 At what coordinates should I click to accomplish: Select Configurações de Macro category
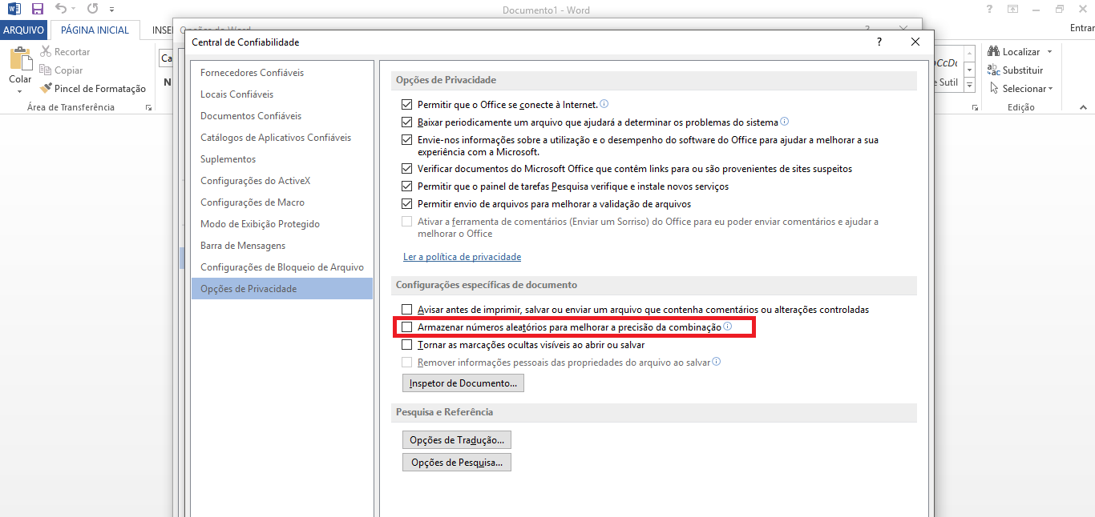click(x=282, y=202)
